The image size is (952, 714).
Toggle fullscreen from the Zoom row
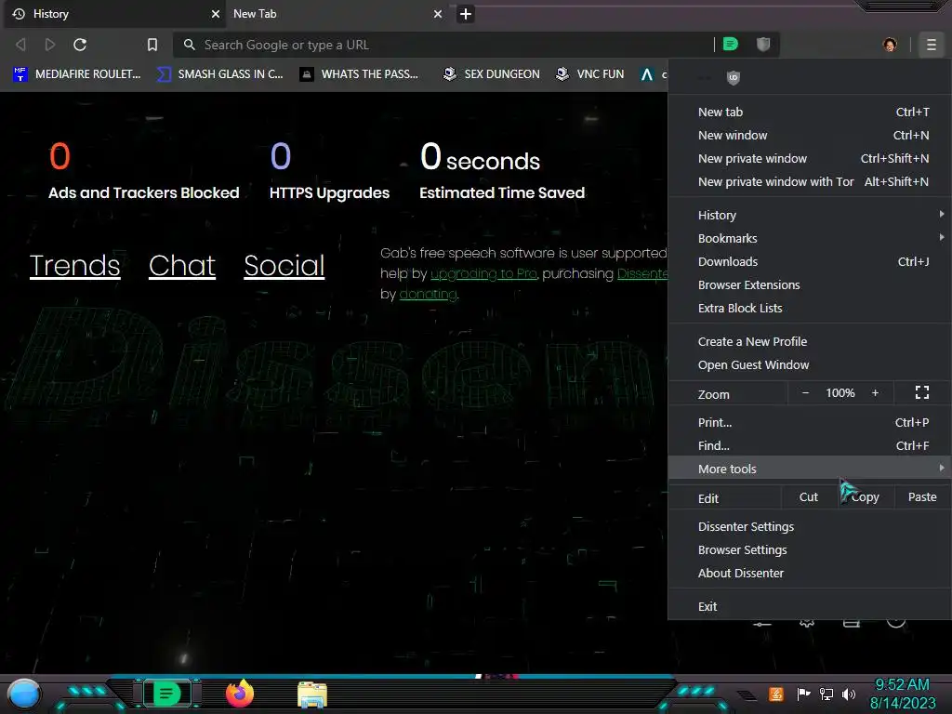point(922,393)
